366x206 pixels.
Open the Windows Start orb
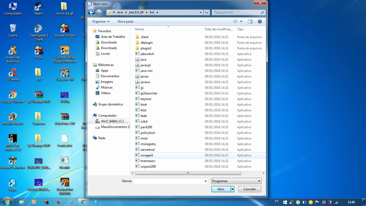(7, 202)
